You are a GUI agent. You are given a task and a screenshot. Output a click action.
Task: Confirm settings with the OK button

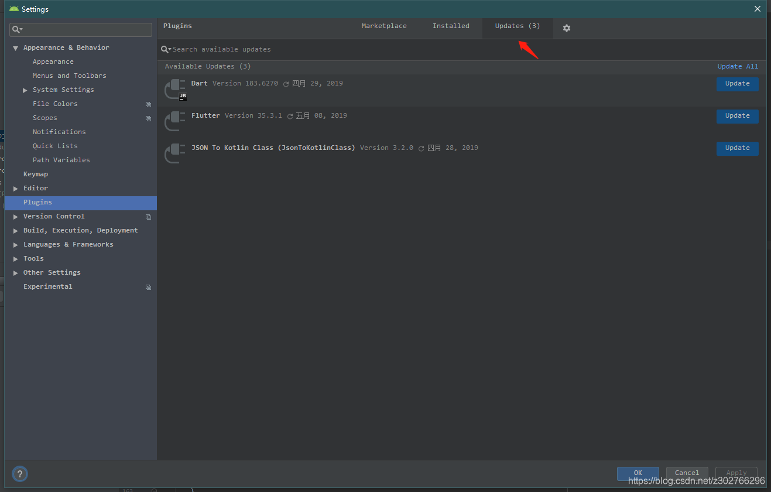638,473
